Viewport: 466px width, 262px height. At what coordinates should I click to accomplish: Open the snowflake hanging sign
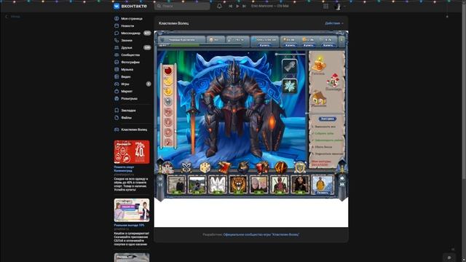tap(289, 86)
